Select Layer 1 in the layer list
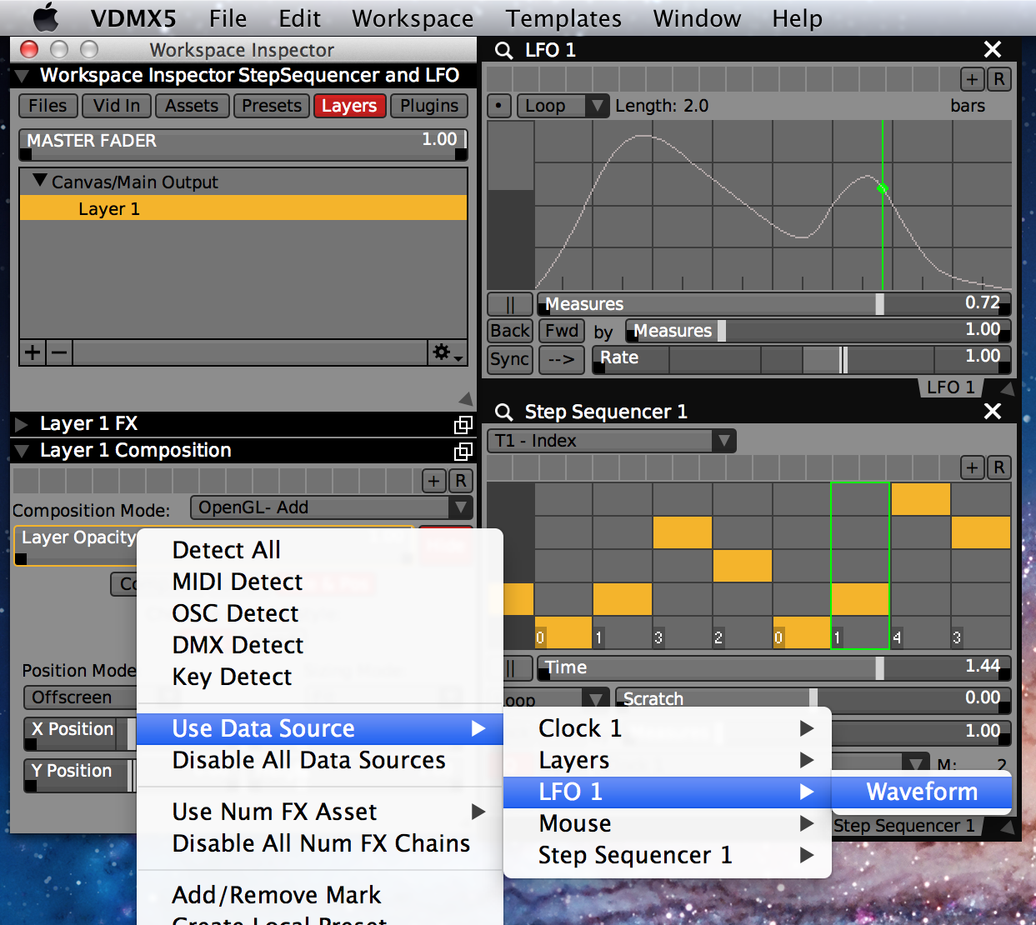Screen dimensions: 1036x925 (243, 207)
